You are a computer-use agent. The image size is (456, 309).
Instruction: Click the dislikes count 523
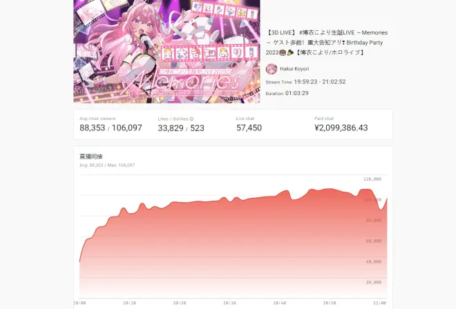point(197,128)
